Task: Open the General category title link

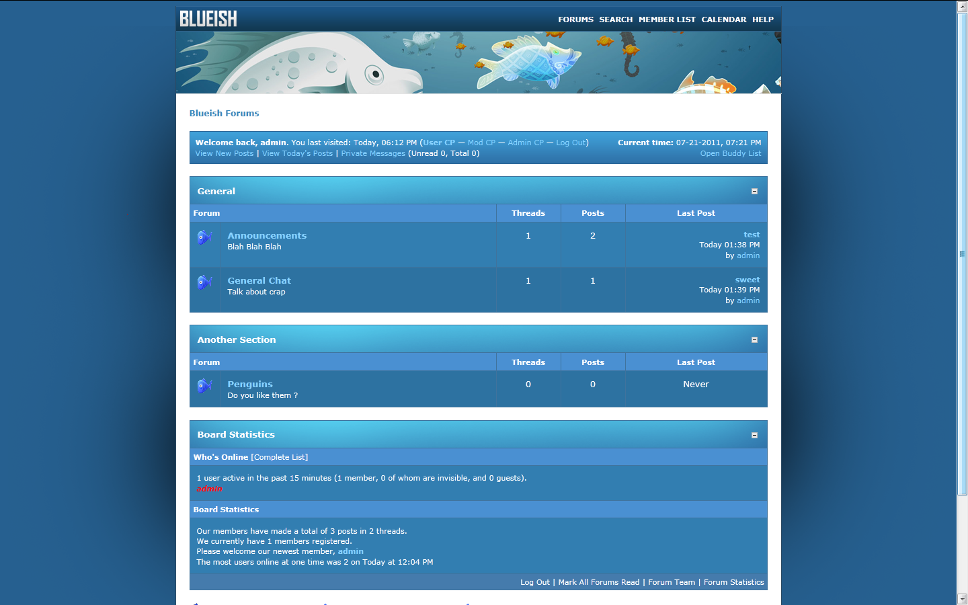Action: click(x=216, y=191)
